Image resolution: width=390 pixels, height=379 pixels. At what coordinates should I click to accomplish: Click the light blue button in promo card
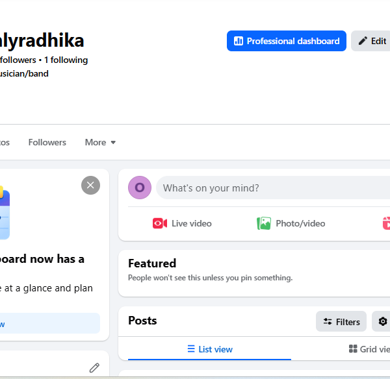[x=50, y=323]
